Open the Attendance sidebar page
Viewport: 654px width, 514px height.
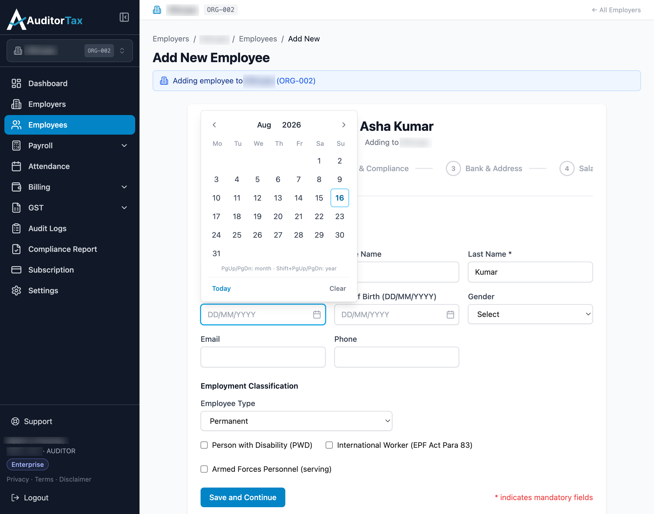click(69, 167)
